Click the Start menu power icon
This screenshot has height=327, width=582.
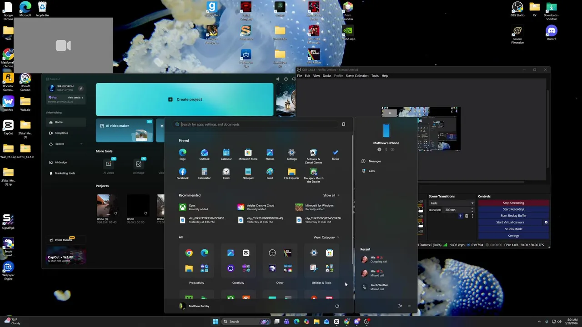(337, 306)
